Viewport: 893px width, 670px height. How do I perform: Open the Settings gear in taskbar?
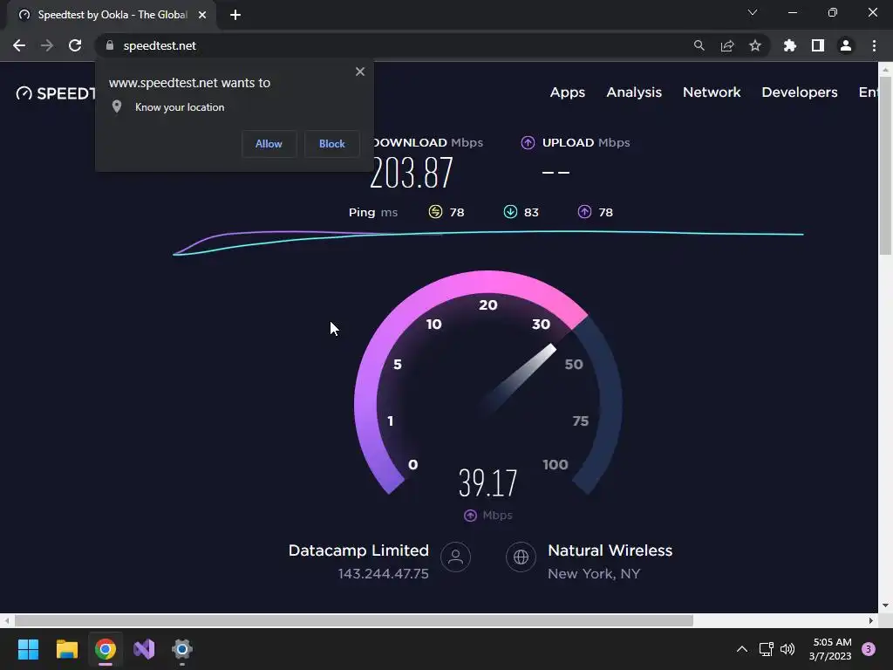(x=182, y=649)
